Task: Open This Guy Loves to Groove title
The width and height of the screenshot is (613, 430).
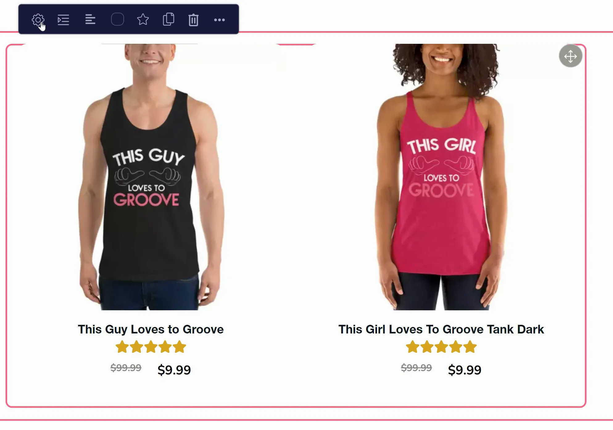Action: 151,329
